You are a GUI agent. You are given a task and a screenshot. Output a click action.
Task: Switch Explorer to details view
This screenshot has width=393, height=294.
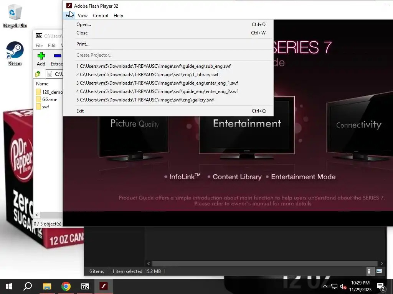point(369,271)
